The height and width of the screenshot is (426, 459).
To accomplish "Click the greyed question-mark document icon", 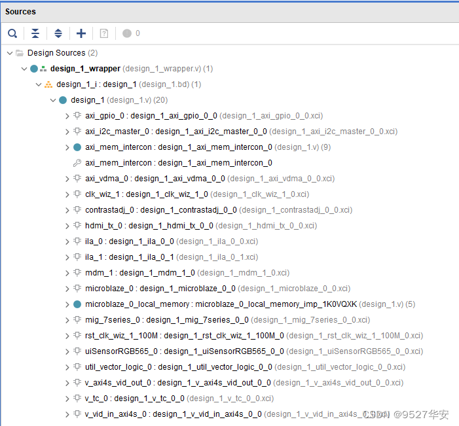I will click(104, 33).
